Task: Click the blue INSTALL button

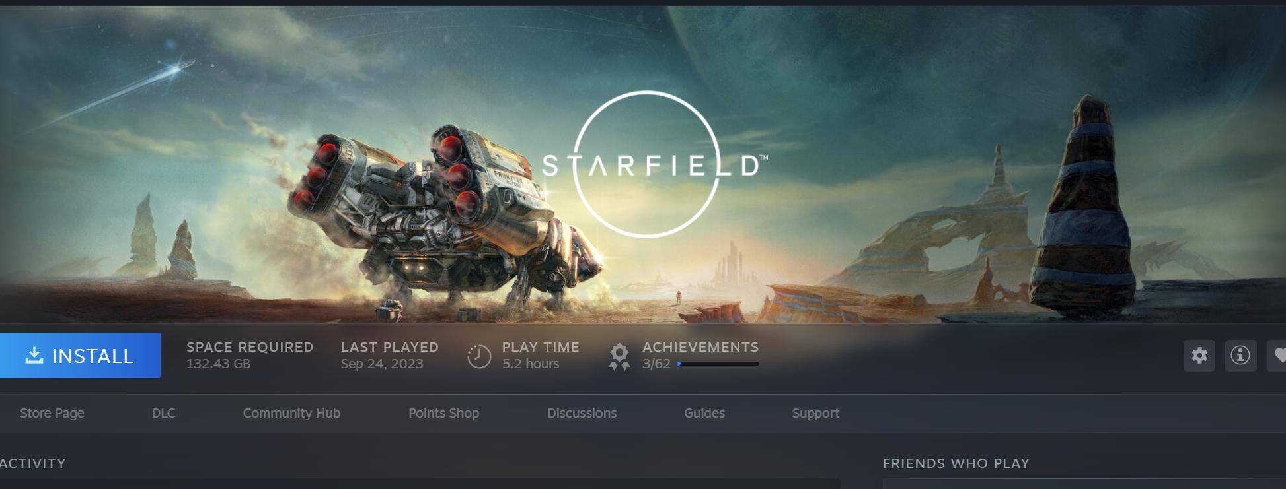Action: point(80,356)
